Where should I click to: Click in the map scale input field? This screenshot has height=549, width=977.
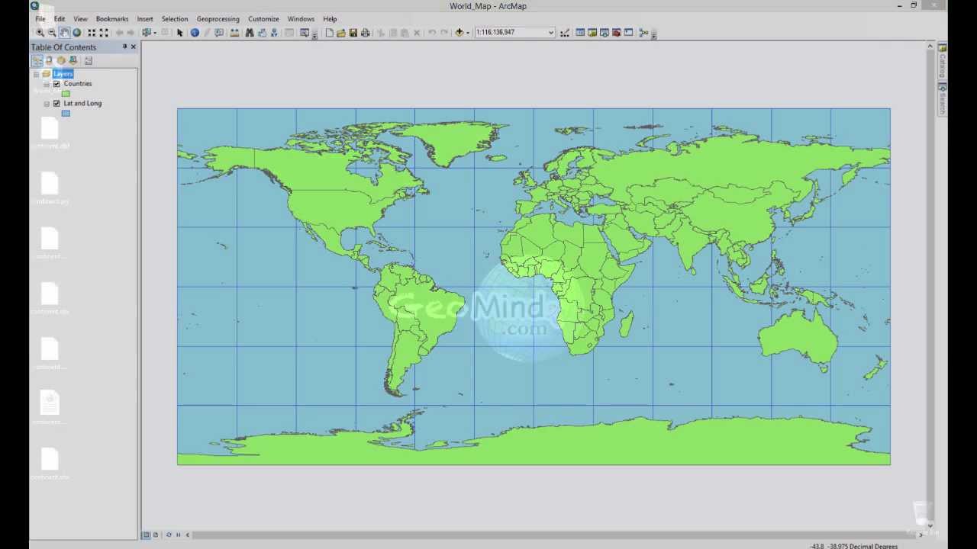510,32
